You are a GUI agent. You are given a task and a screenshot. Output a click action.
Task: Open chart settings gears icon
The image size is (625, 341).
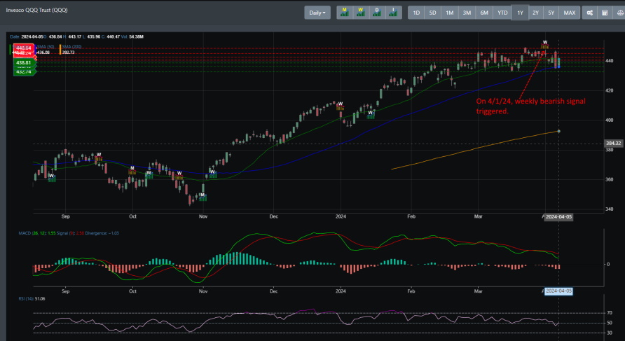(x=589, y=13)
